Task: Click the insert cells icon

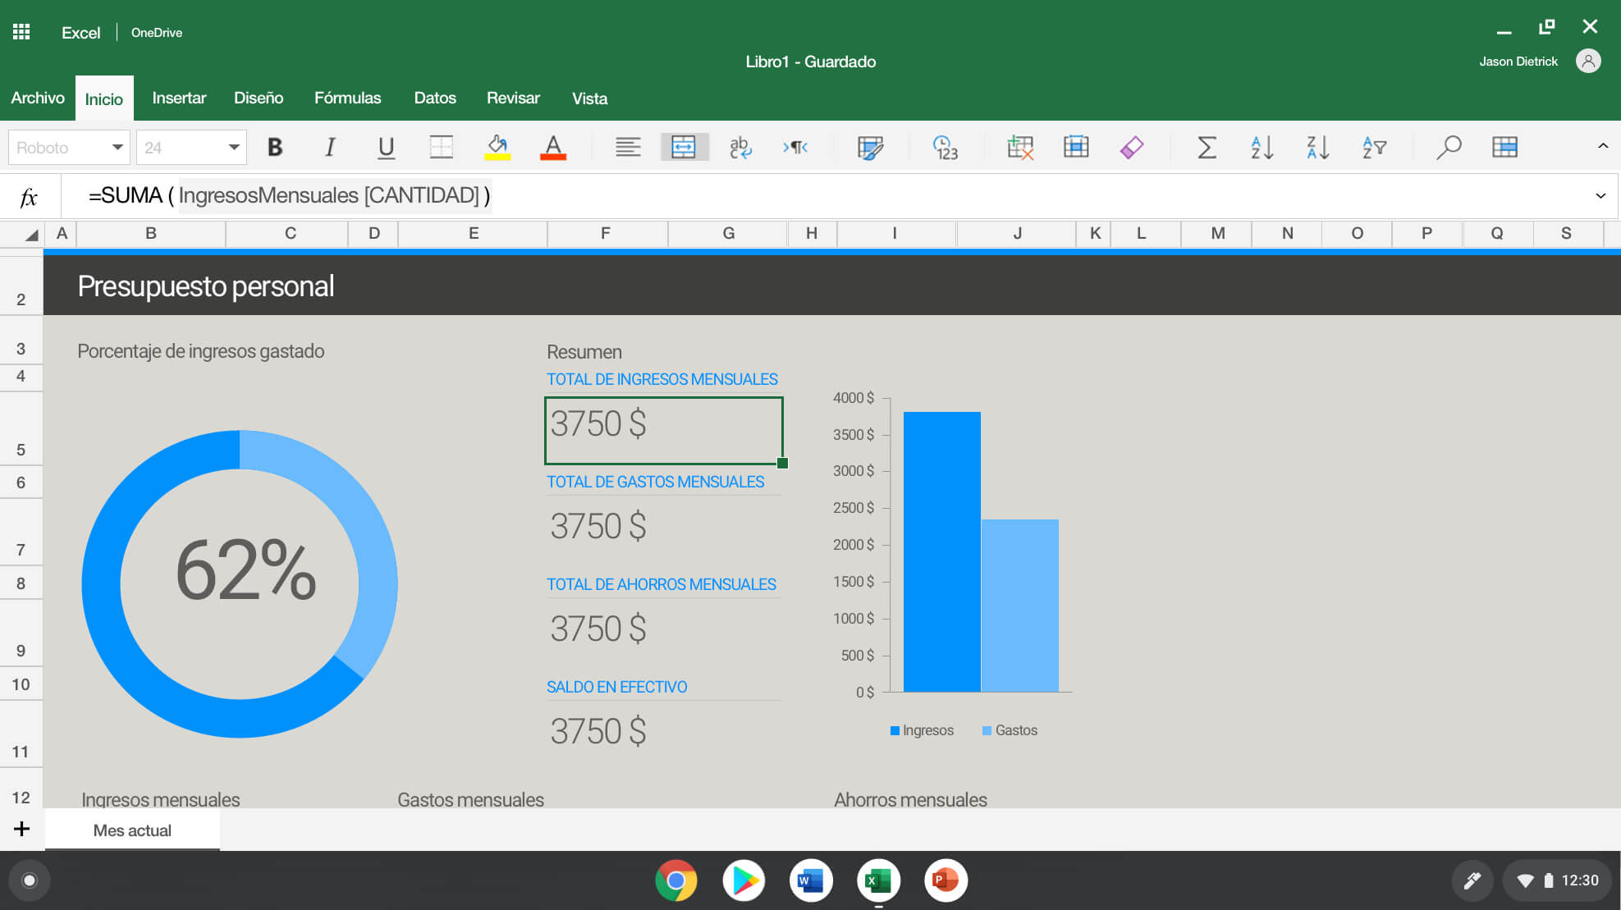Action: coord(1075,147)
